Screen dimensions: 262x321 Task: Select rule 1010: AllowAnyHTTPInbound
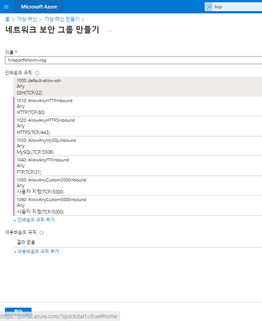[137, 107]
